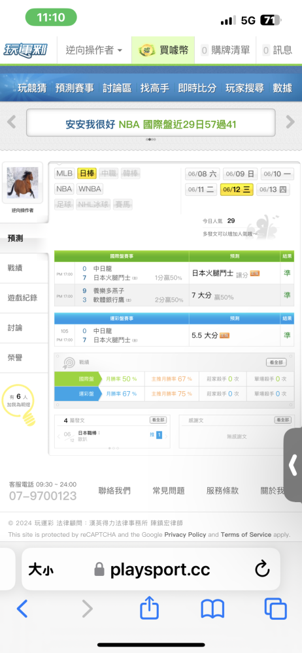Tap the Safari share icon
This screenshot has width=302, height=653.
[149, 608]
